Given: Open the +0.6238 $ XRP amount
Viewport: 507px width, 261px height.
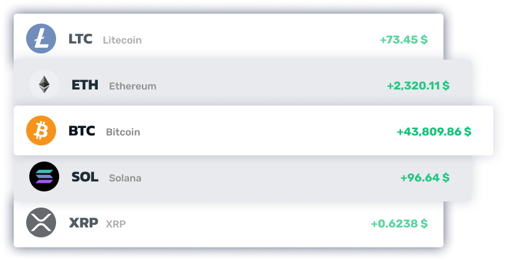Looking at the screenshot, I should (399, 223).
